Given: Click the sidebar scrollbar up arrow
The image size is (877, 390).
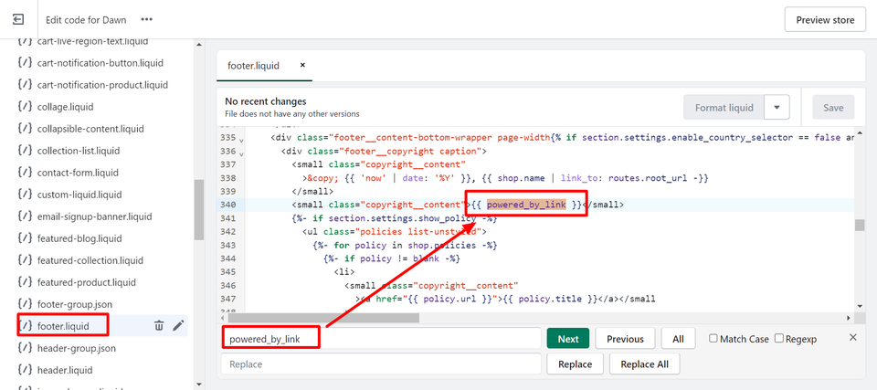Looking at the screenshot, I should tap(198, 45).
